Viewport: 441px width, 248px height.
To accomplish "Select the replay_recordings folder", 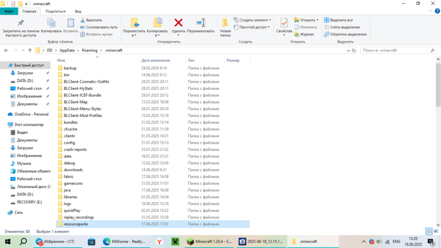I will click(79, 217).
